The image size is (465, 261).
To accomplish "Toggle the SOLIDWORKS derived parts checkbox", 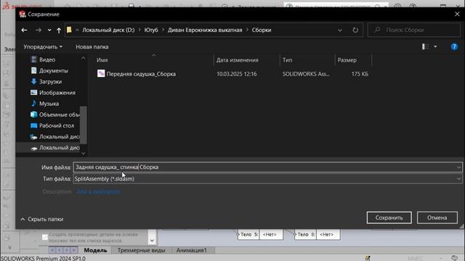I will [45, 237].
